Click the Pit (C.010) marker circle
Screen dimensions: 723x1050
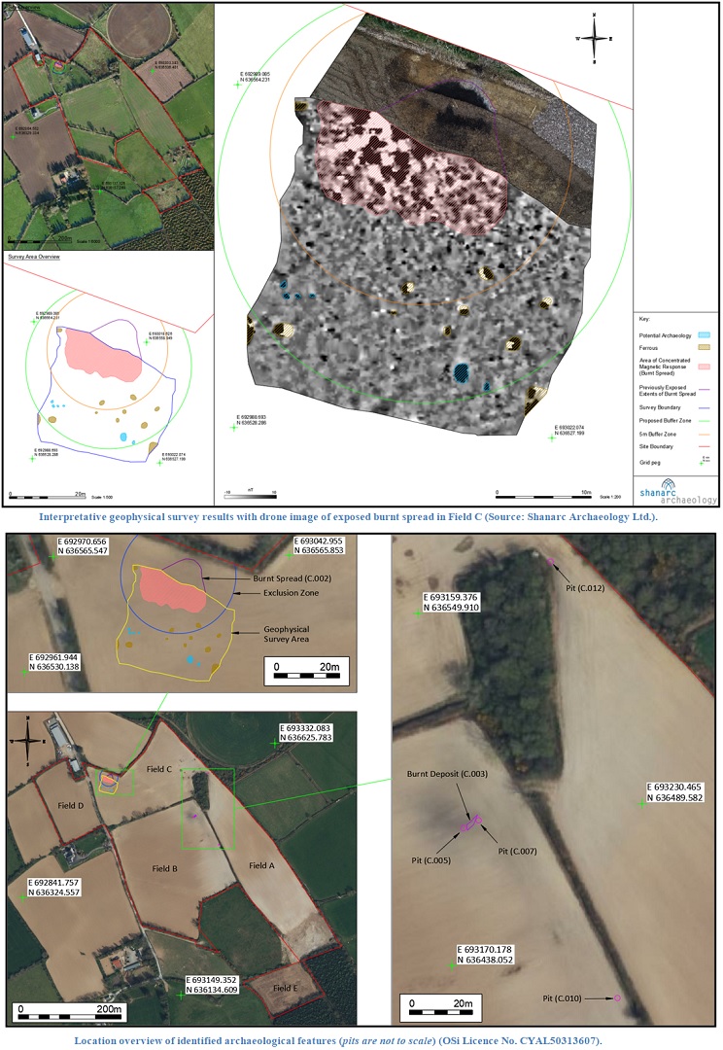tap(617, 998)
